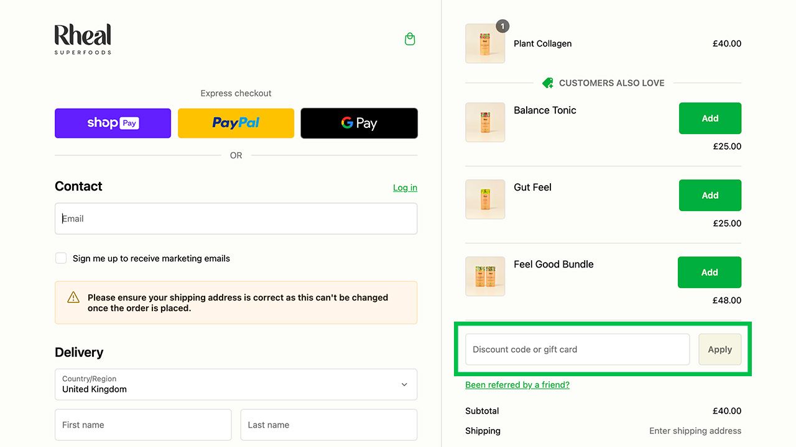Click the Plant Collagen product thumbnail
The width and height of the screenshot is (796, 447).
pyautogui.click(x=485, y=43)
